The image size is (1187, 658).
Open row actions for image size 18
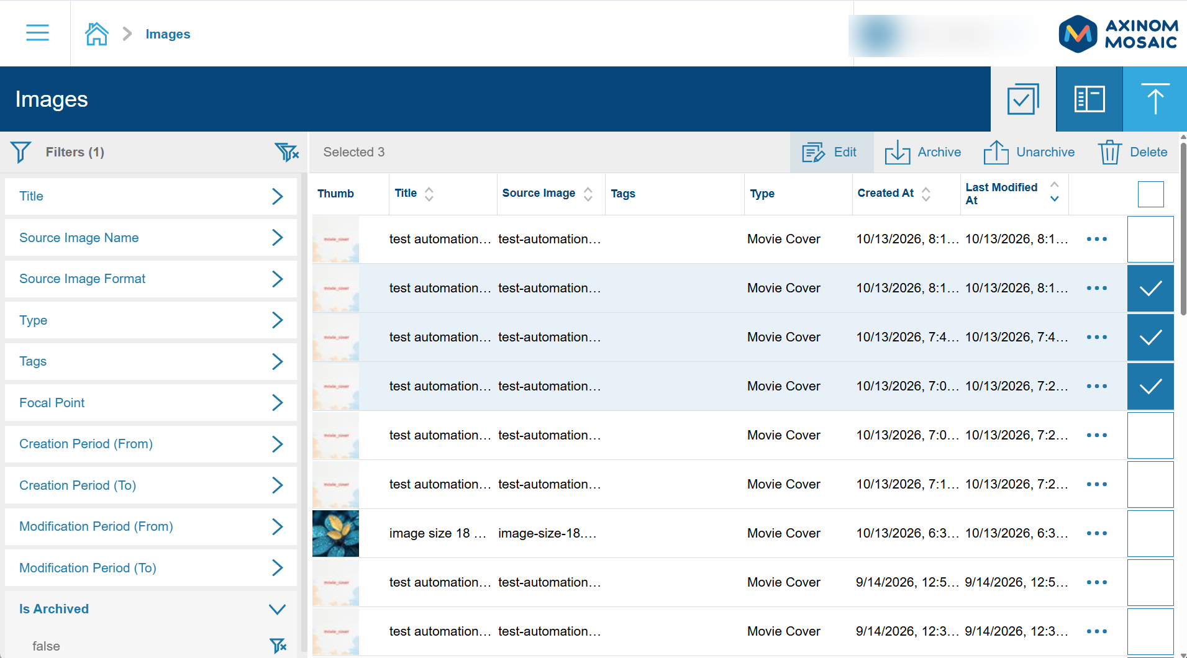1097,533
